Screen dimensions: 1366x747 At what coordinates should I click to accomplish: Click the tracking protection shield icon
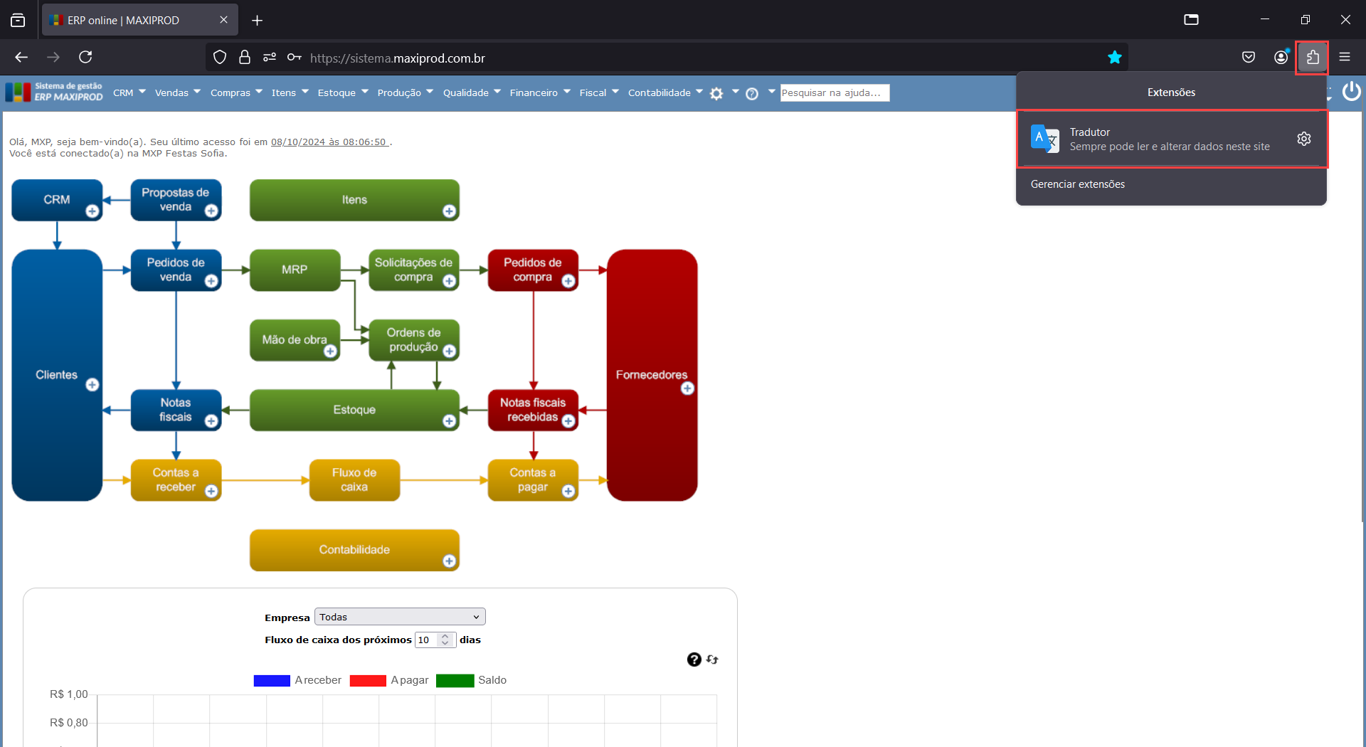tap(220, 58)
